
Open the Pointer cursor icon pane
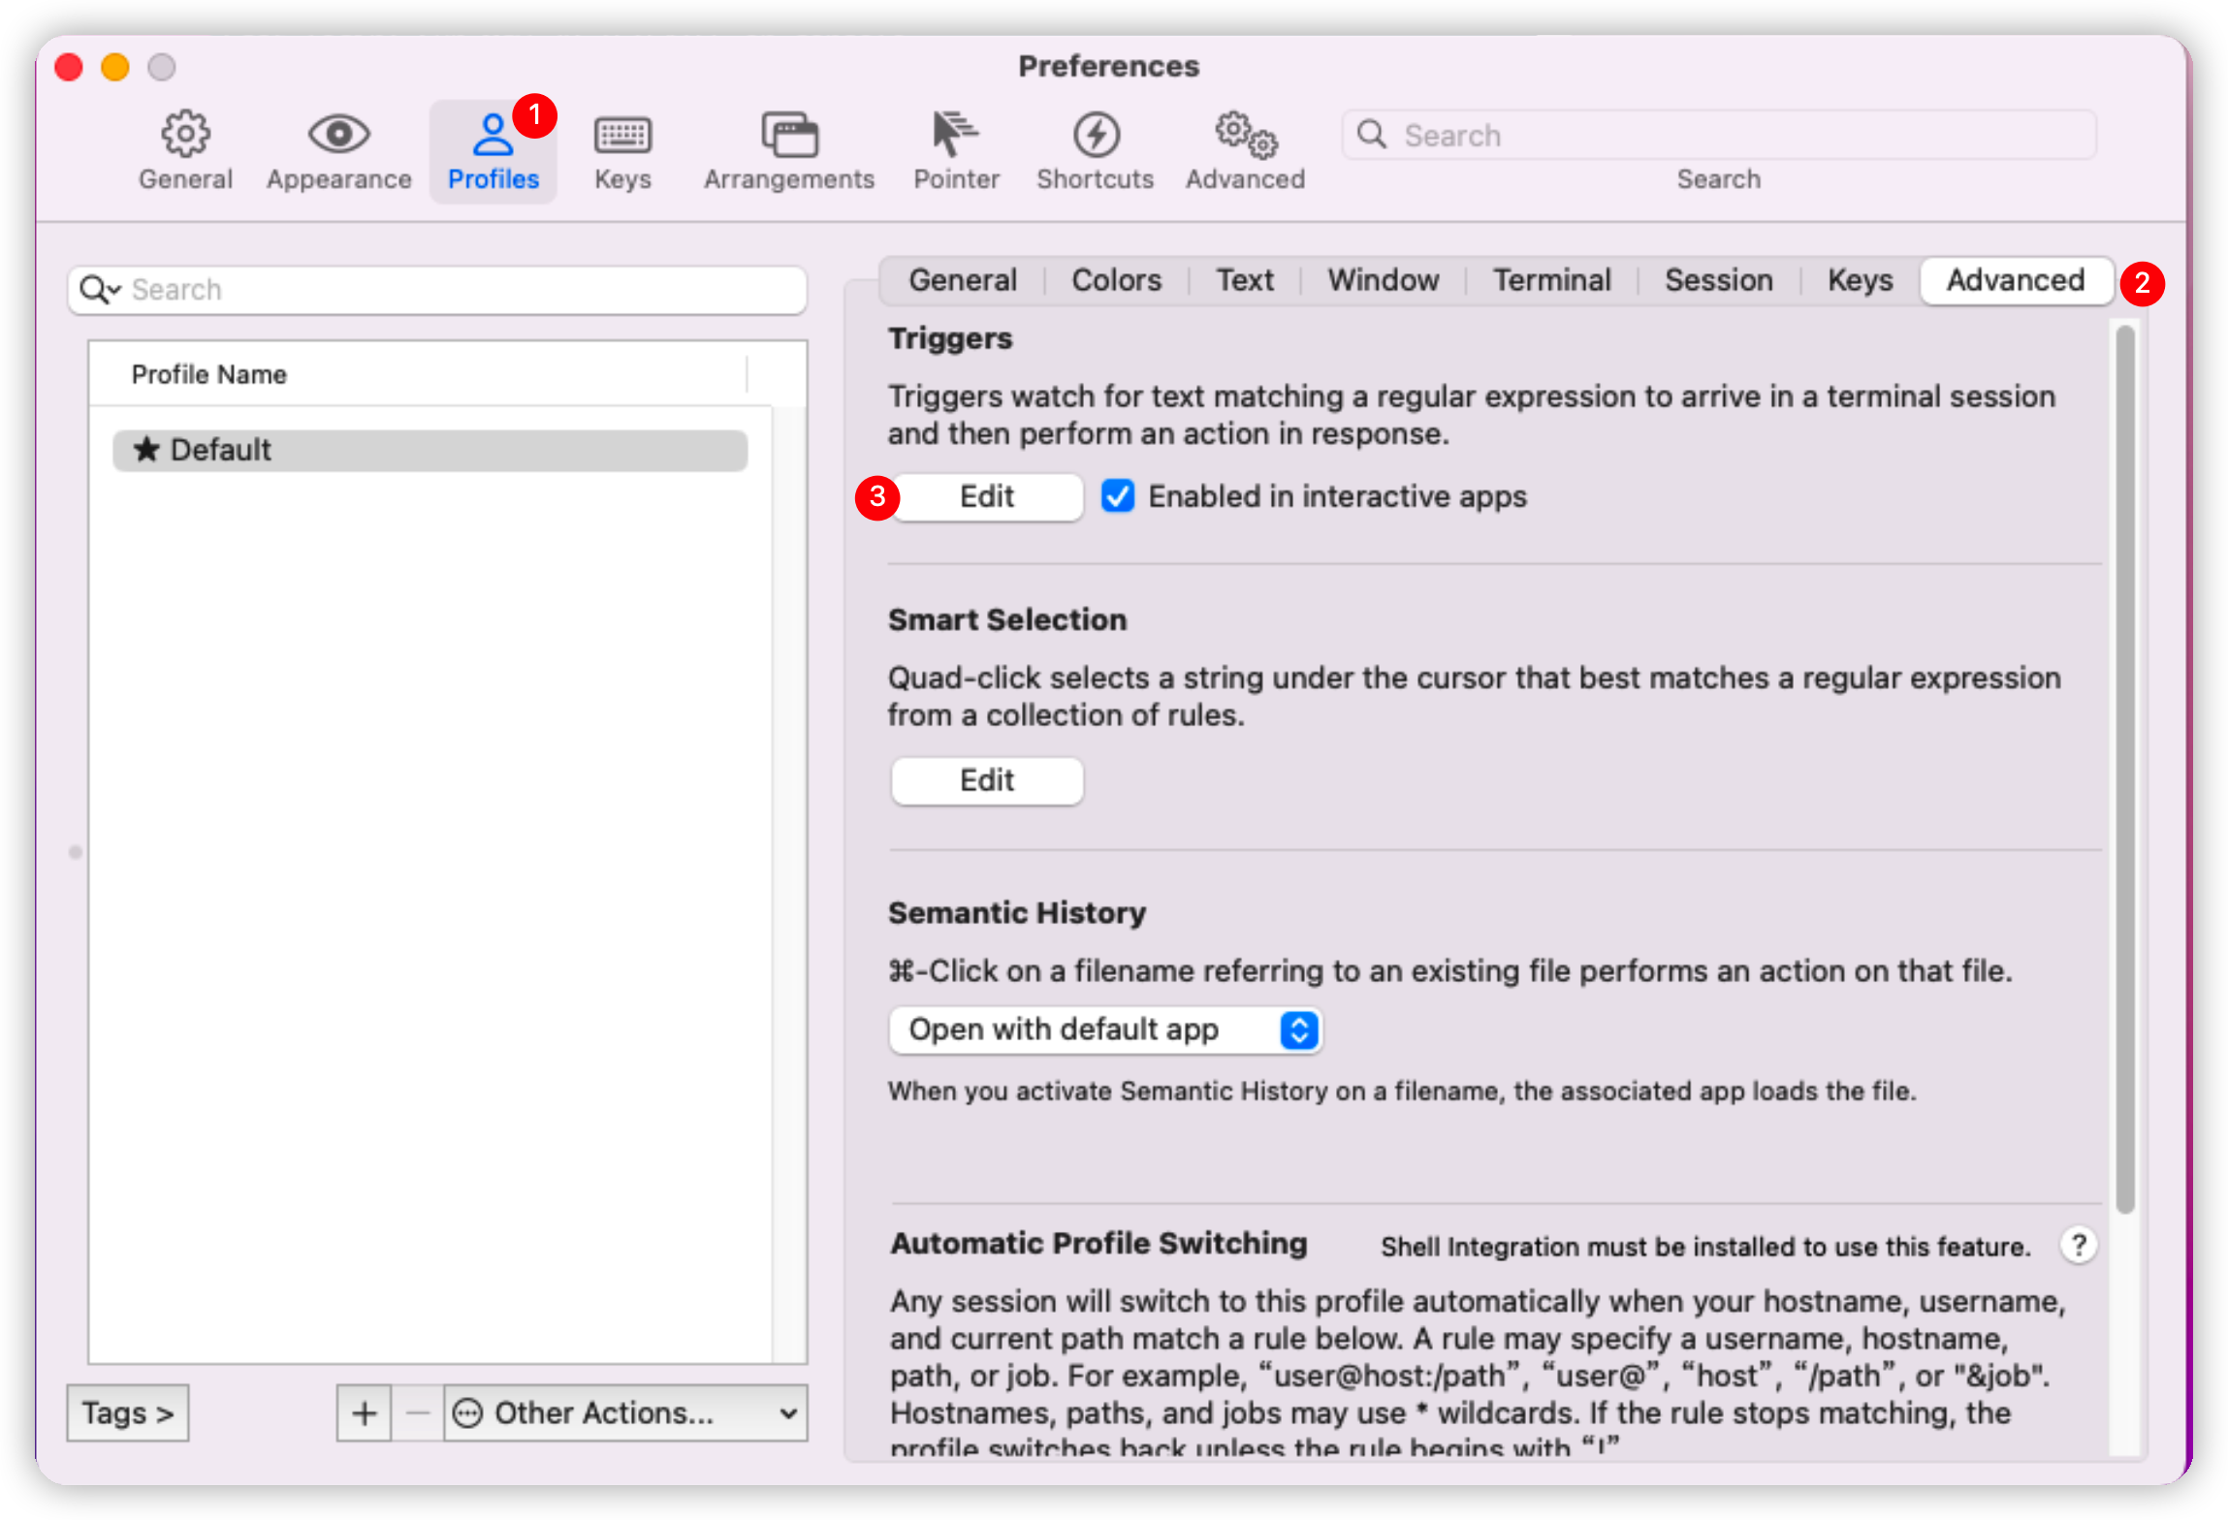pyautogui.click(x=955, y=150)
